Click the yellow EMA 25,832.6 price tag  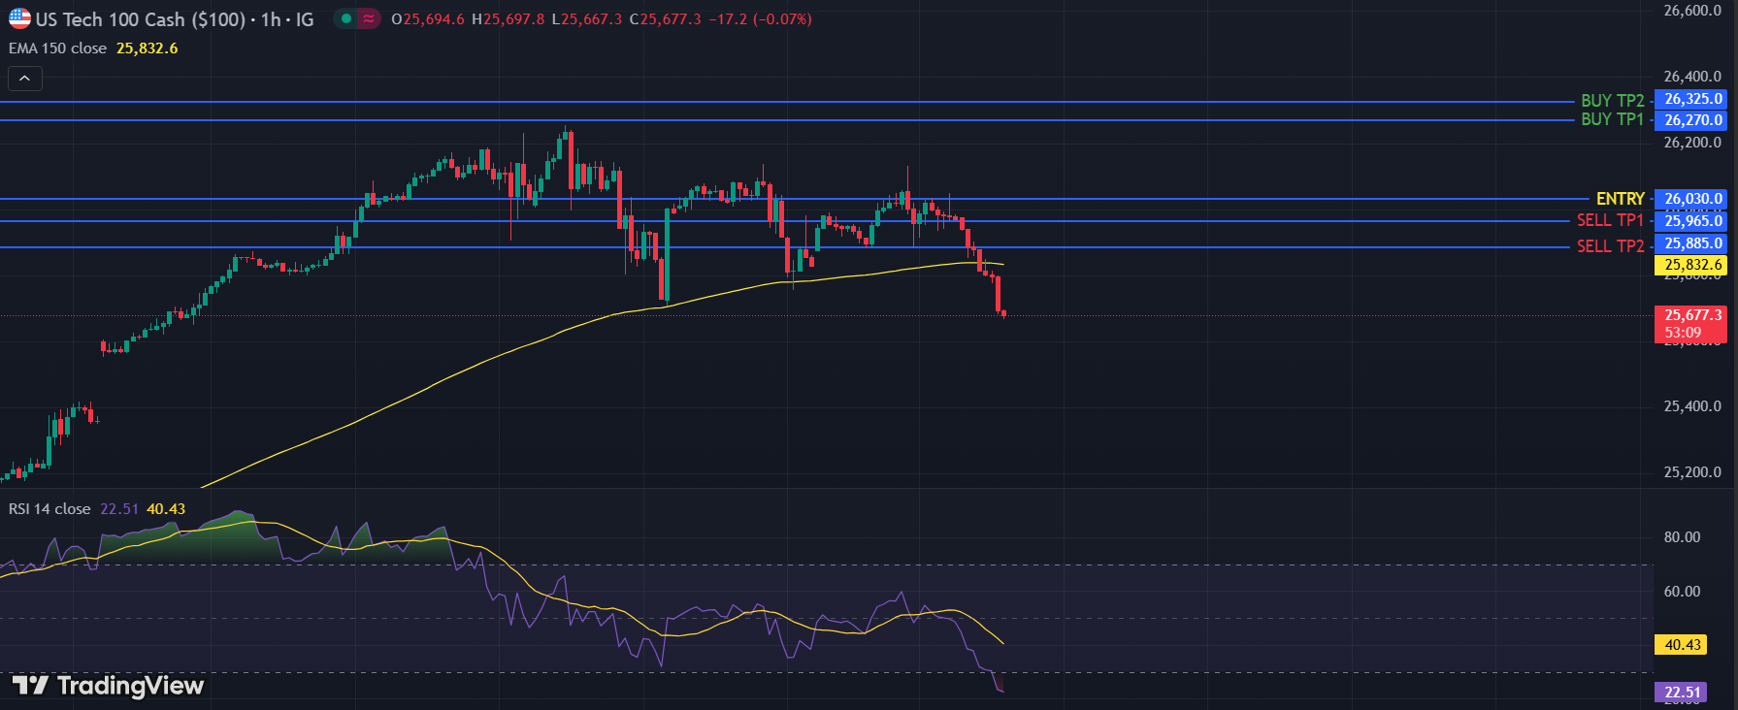coord(1692,265)
